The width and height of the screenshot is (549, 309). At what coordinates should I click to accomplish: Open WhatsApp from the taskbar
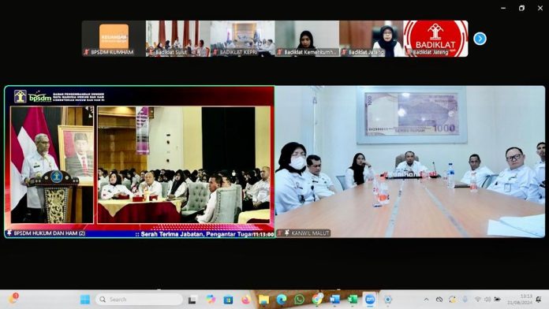point(299,300)
